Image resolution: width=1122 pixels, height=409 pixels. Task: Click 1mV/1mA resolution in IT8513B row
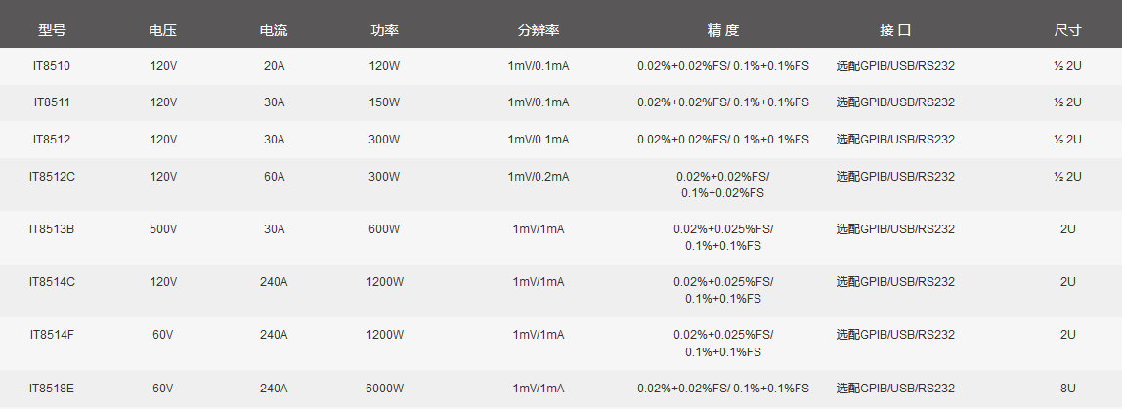point(539,228)
